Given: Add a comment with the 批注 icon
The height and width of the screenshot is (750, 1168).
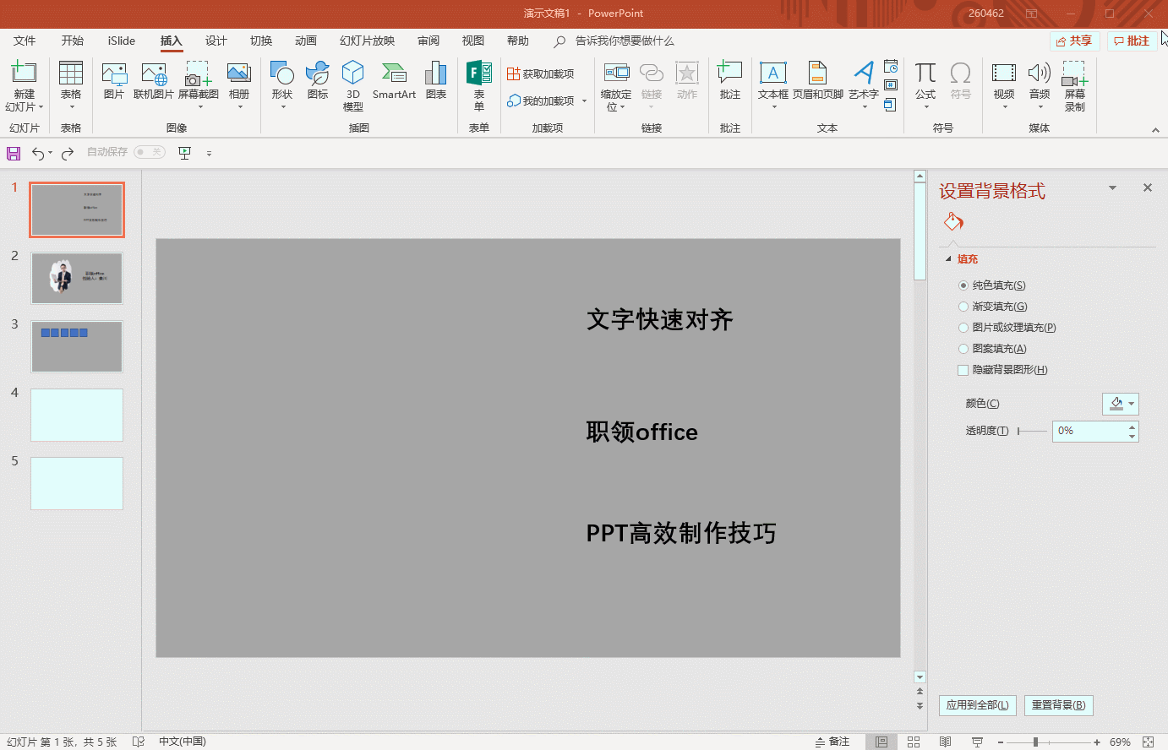Looking at the screenshot, I should click(x=729, y=82).
